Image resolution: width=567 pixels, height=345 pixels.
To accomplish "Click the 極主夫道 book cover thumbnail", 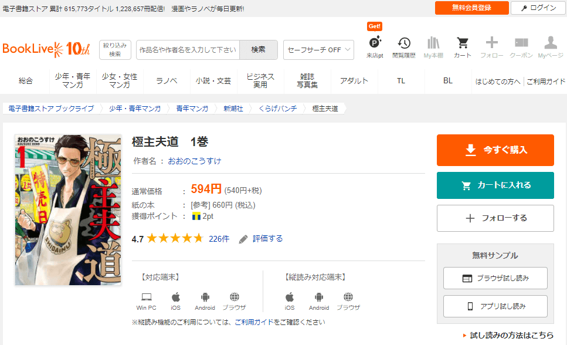I will tap(68, 209).
